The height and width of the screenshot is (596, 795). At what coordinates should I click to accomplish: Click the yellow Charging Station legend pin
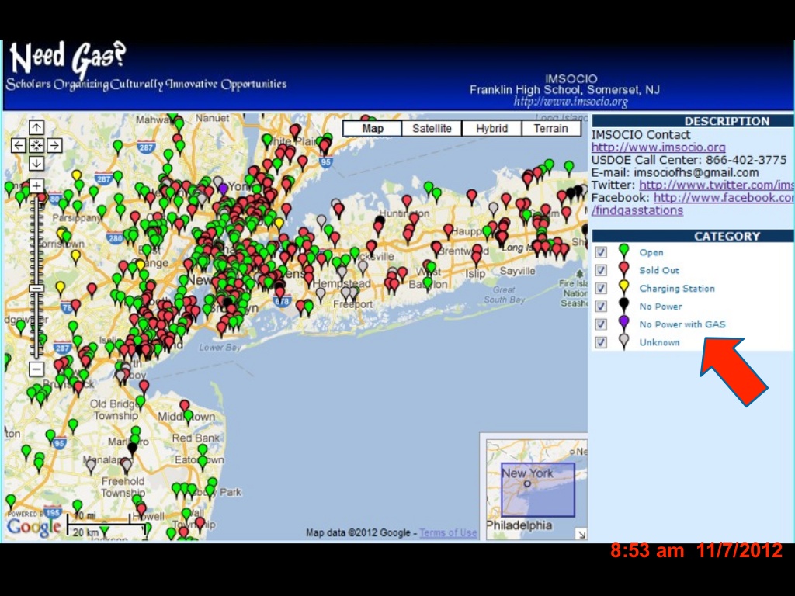pos(623,288)
